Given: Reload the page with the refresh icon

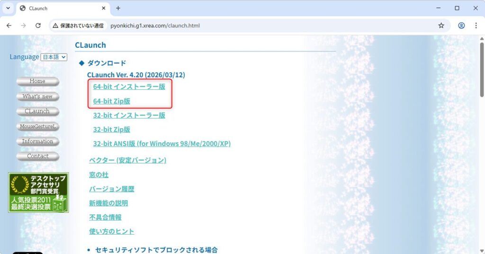Looking at the screenshot, I should click(38, 26).
